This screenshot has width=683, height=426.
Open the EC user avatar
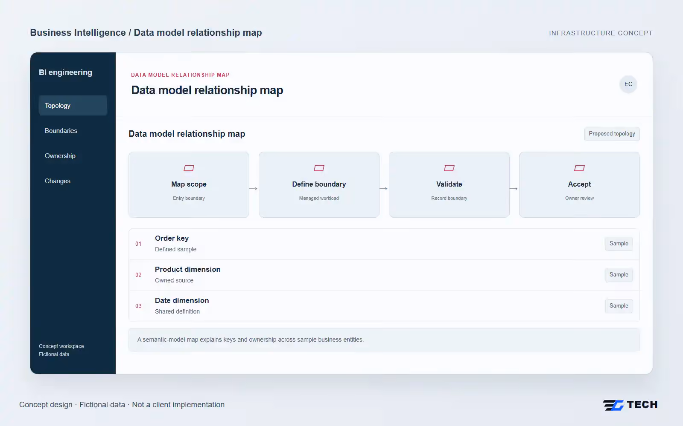coord(628,84)
